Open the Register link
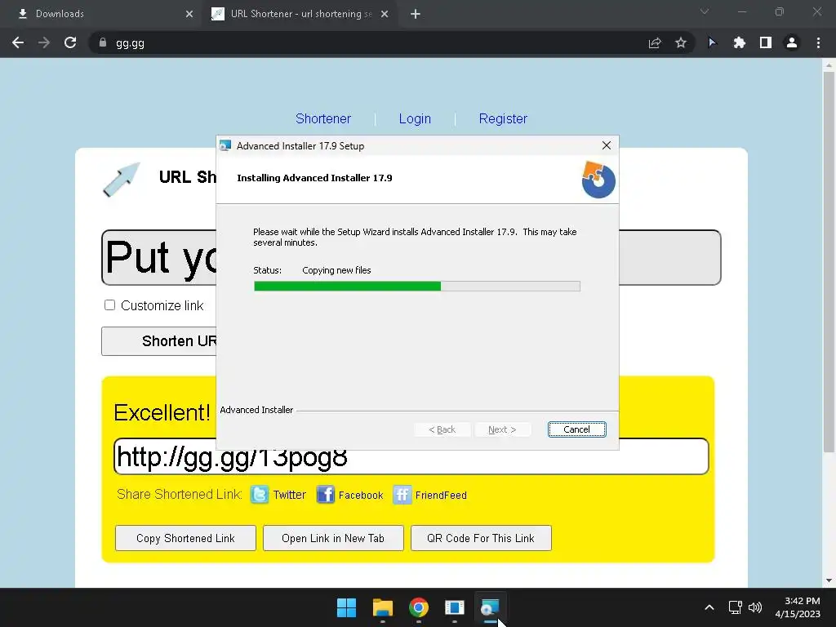This screenshot has width=836, height=627. (503, 118)
